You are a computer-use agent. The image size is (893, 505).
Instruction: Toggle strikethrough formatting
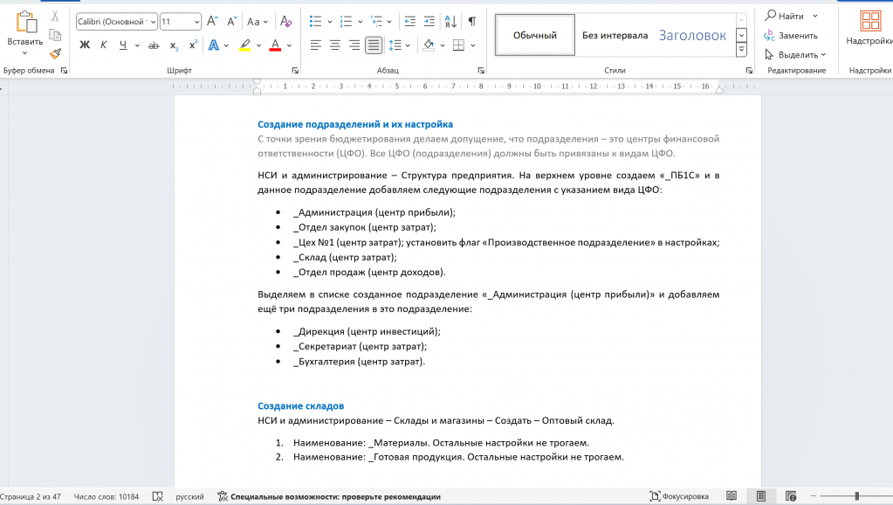[x=154, y=45]
